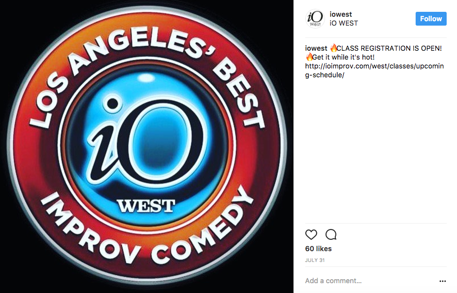Open the iowest username in the header
457x293 pixels.
(341, 14)
